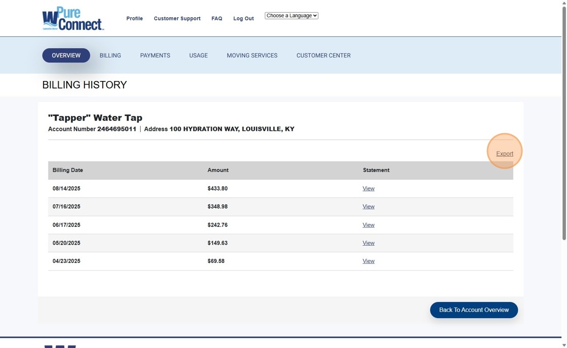This screenshot has height=348, width=567.
Task: Open Customer Center menu
Action: (x=323, y=55)
